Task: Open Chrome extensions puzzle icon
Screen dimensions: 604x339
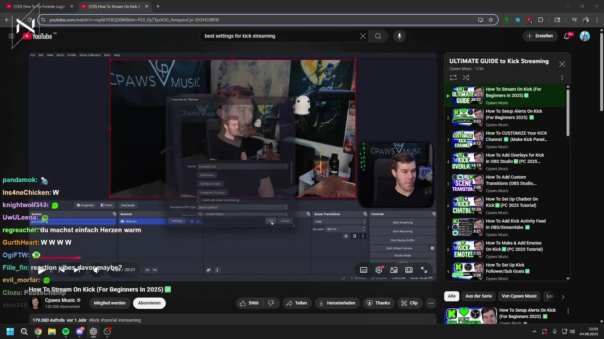Action: coord(541,20)
